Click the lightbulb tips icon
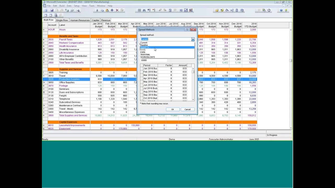This screenshot has height=188, width=335. click(286, 10)
